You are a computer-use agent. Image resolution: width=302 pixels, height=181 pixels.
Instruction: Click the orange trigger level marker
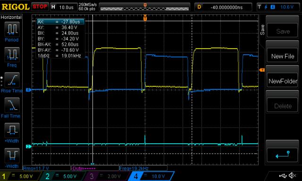[262, 70]
